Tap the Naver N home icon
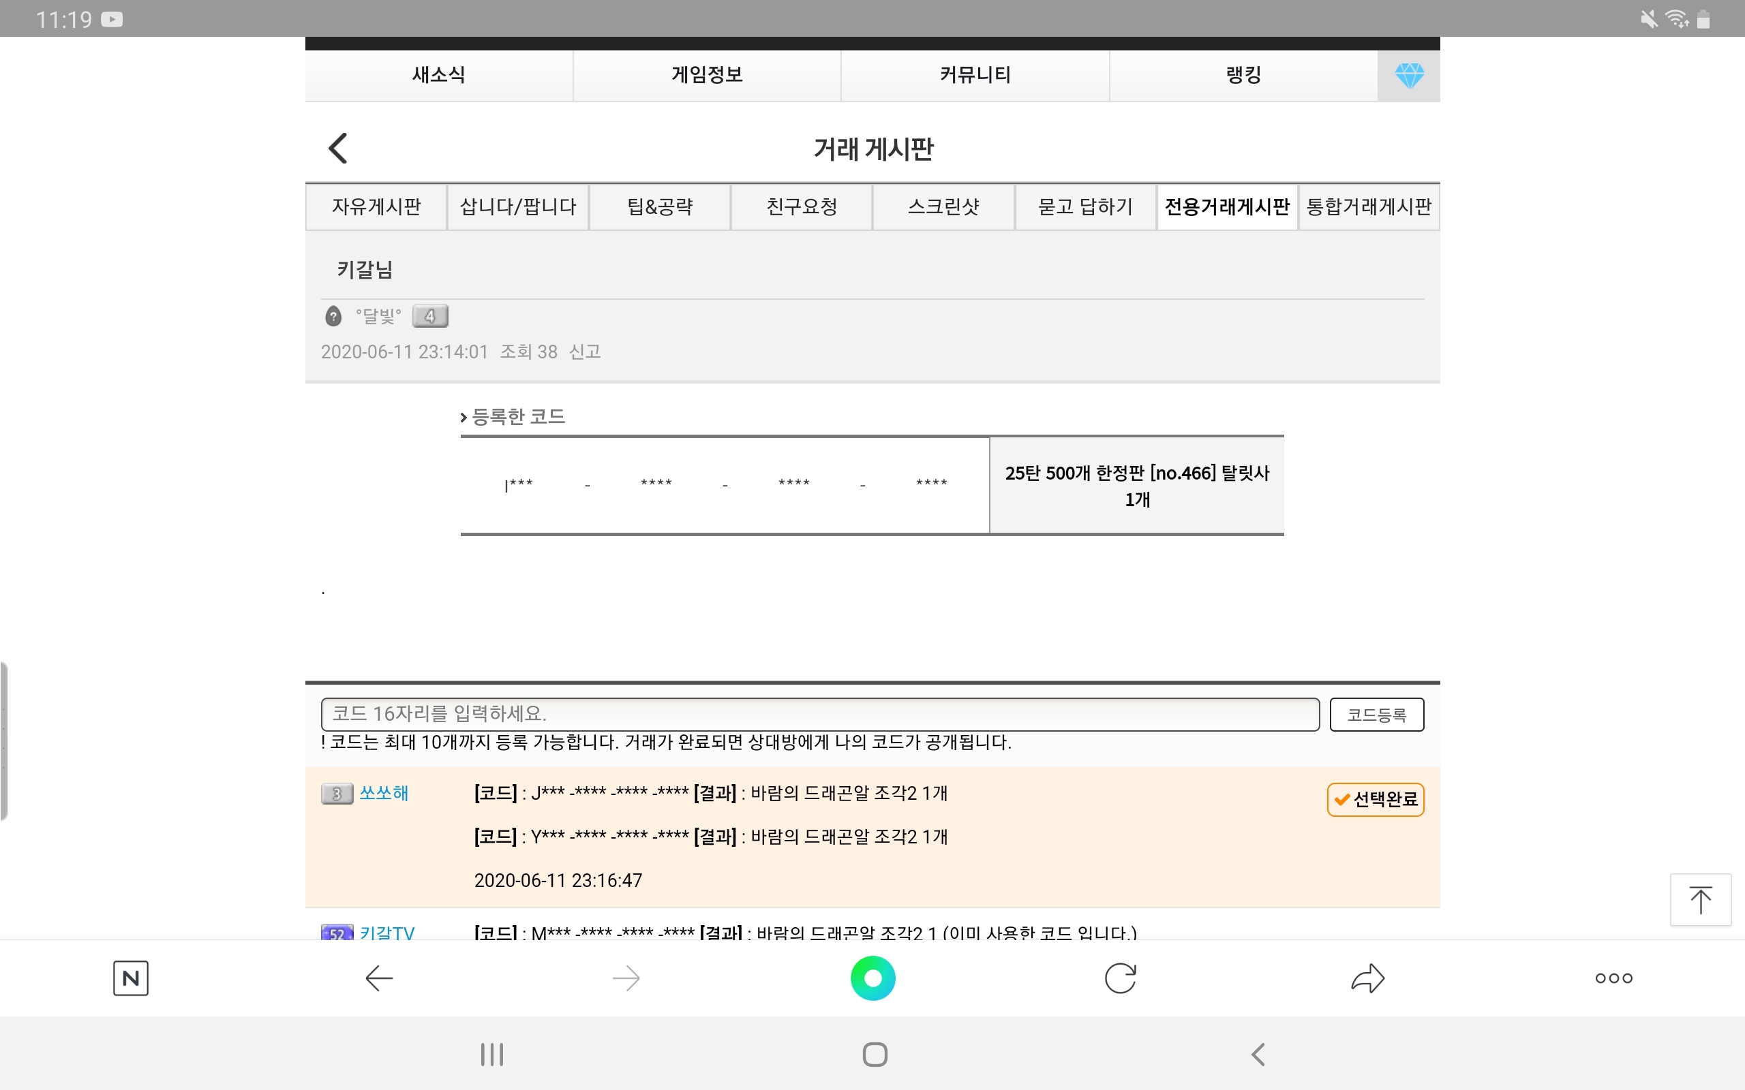1745x1090 pixels. click(130, 978)
